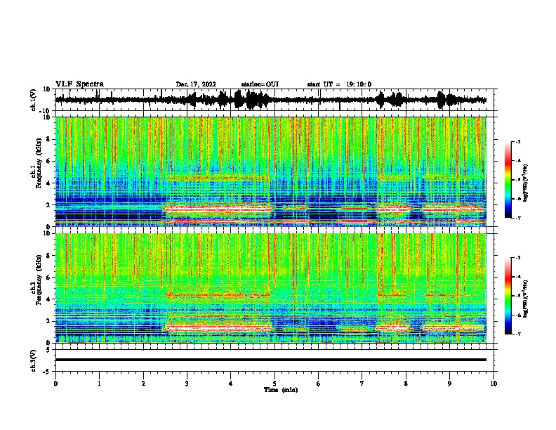Viewport: 556px width, 430px height.
Task: Click the "-3" label on ch.1 colorbar
Action: point(518,141)
